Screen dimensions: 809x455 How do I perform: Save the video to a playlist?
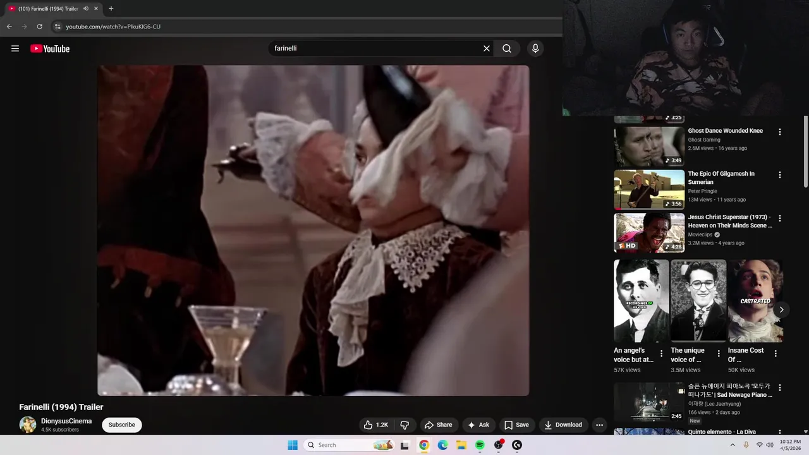[x=517, y=425]
